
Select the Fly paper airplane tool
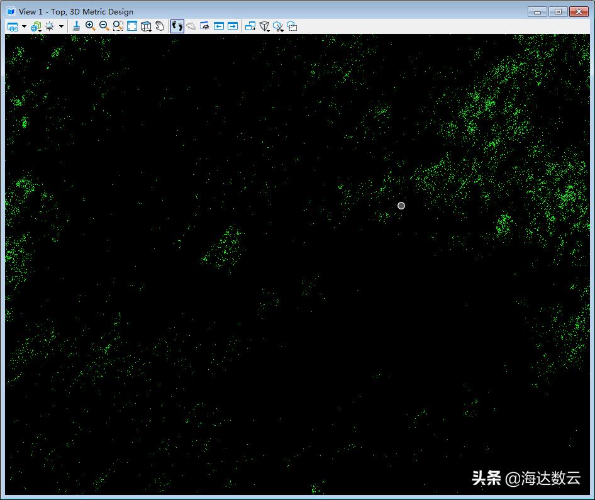pos(191,26)
